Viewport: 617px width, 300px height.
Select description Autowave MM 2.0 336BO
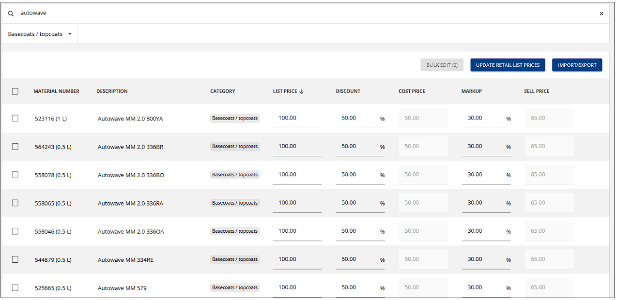[x=131, y=175]
